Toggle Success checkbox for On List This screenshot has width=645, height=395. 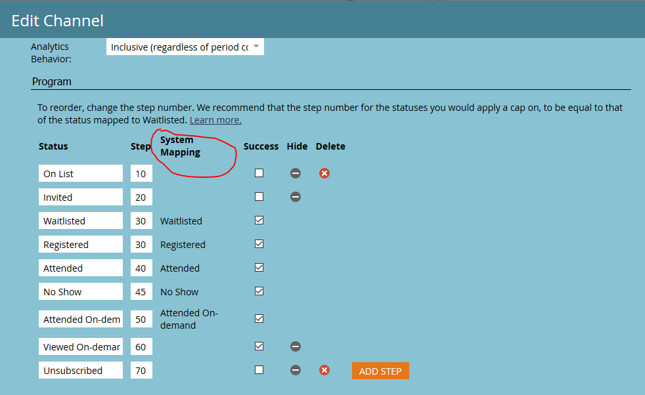(259, 173)
